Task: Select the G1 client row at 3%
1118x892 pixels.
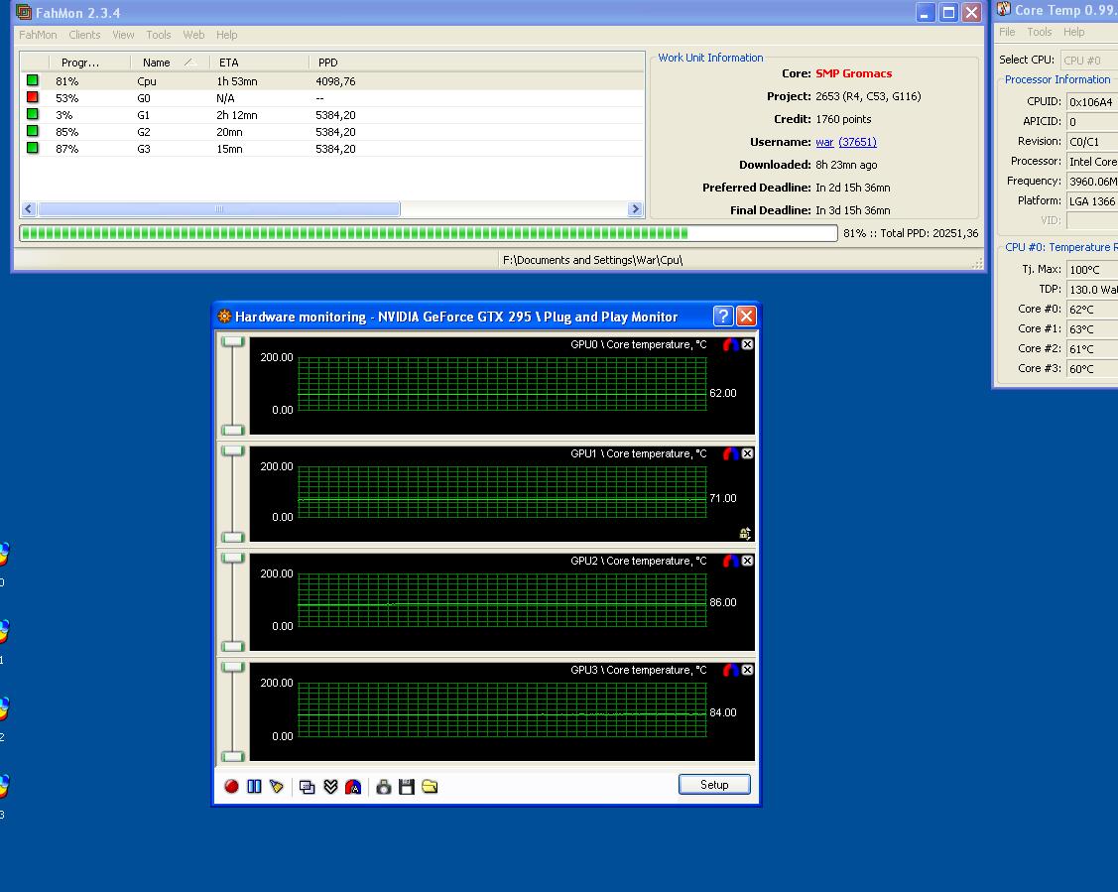Action: click(332, 115)
